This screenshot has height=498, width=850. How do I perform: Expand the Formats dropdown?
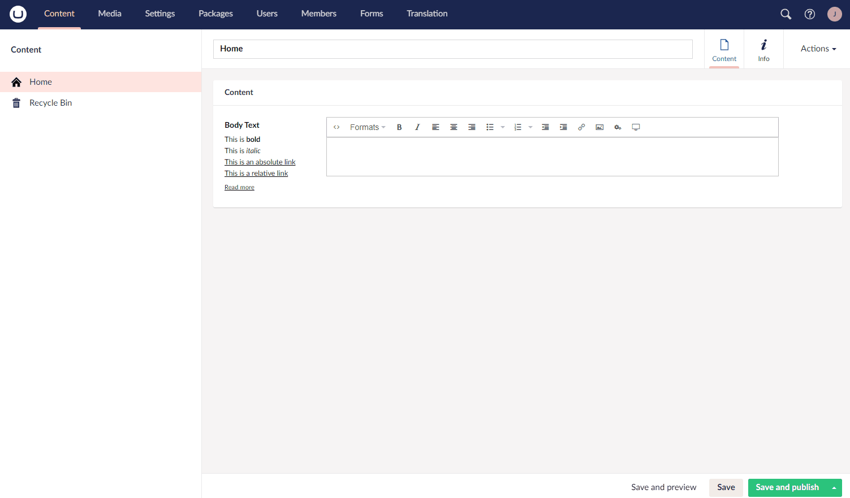click(368, 127)
